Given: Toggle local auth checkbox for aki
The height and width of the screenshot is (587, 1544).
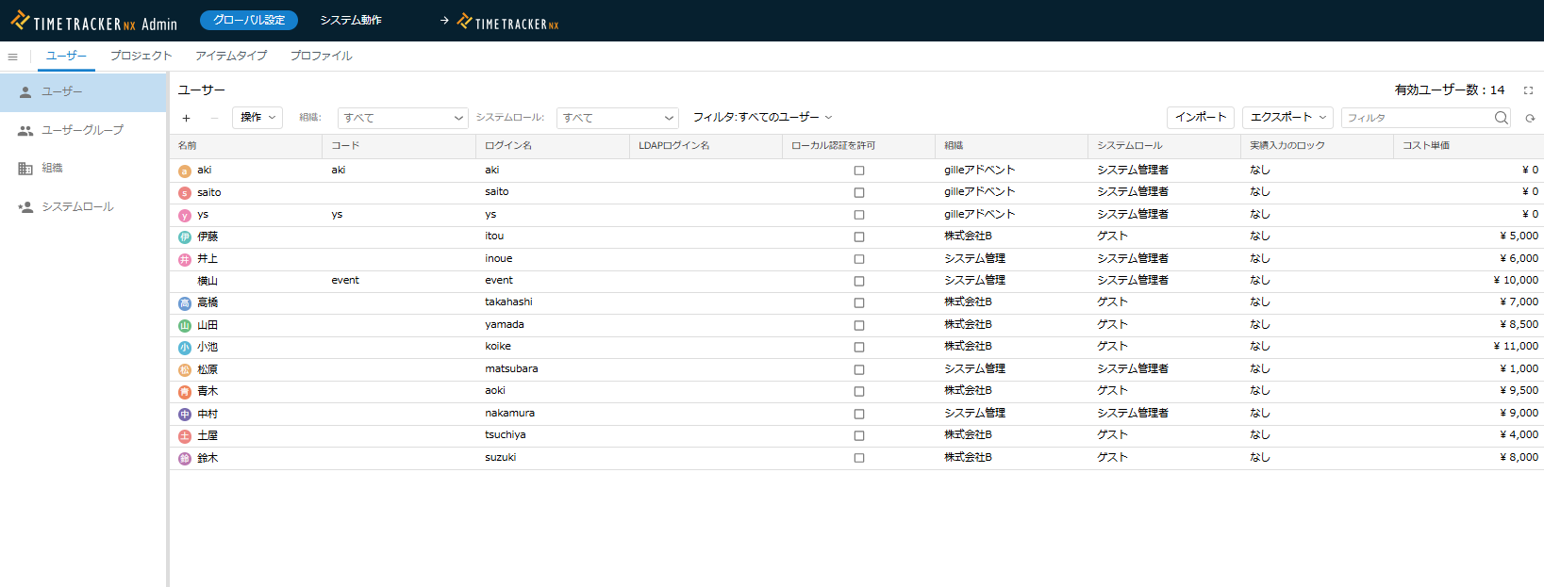Looking at the screenshot, I should click(x=859, y=171).
